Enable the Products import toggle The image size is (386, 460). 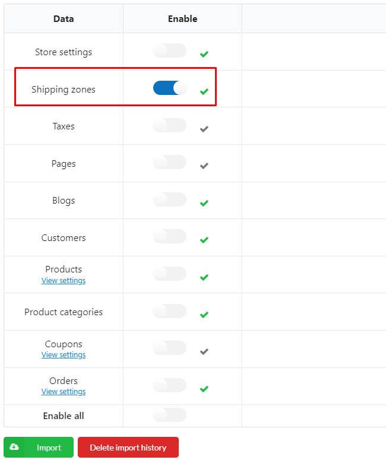point(169,274)
